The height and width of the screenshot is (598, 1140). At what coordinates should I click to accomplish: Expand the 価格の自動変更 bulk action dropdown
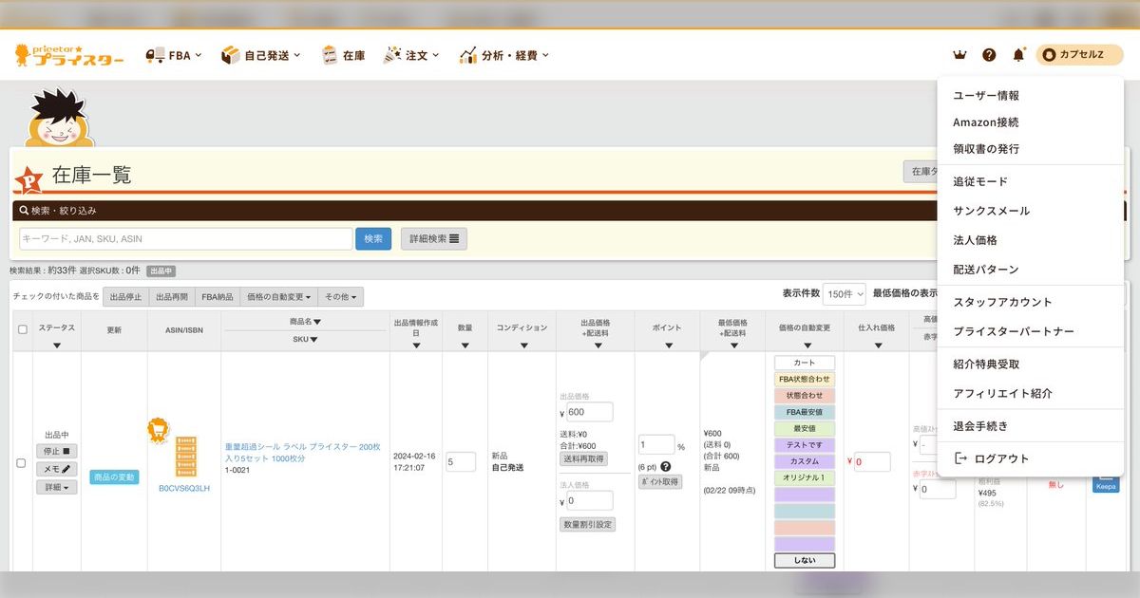point(278,297)
